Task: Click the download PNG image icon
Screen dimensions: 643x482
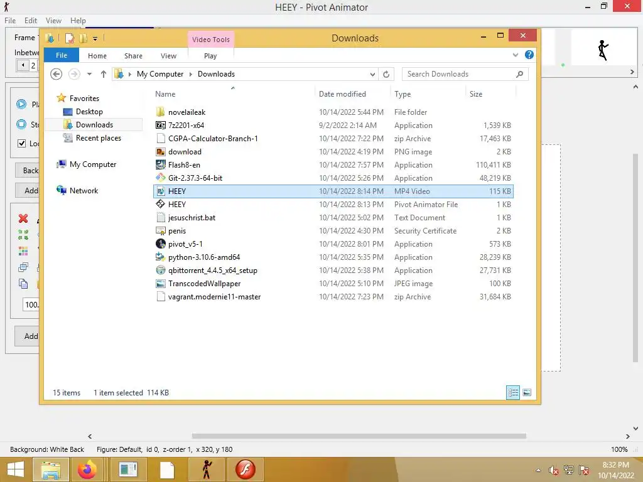Action: [160, 152]
